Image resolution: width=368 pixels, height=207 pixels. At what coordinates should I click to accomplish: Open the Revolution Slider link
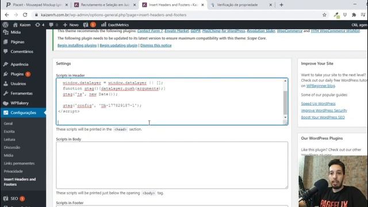click(260, 30)
